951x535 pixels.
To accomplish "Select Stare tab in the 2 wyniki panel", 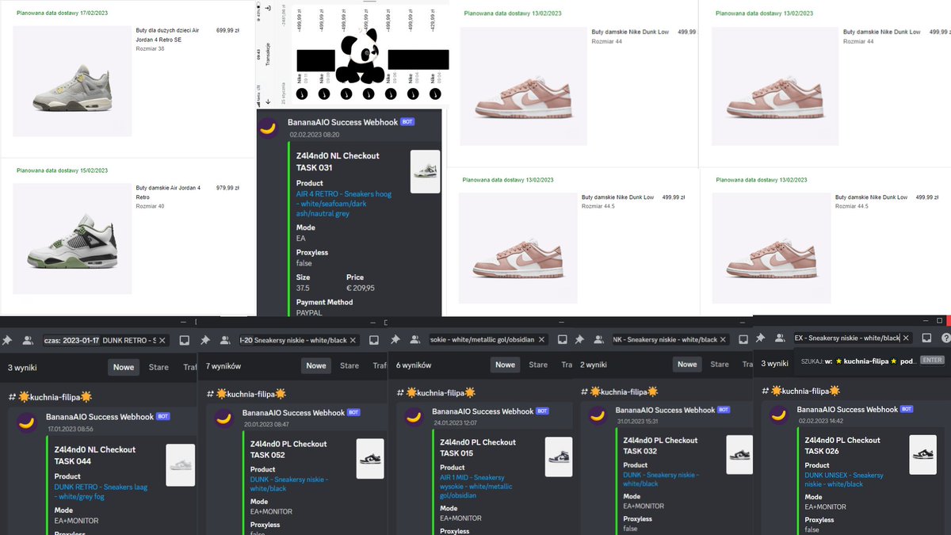I will (720, 364).
